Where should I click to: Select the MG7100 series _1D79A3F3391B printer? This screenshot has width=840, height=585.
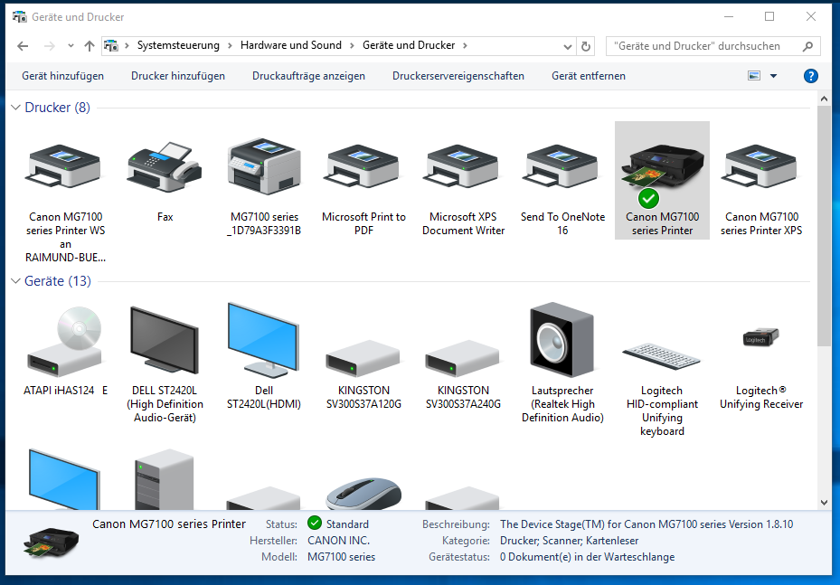click(264, 167)
